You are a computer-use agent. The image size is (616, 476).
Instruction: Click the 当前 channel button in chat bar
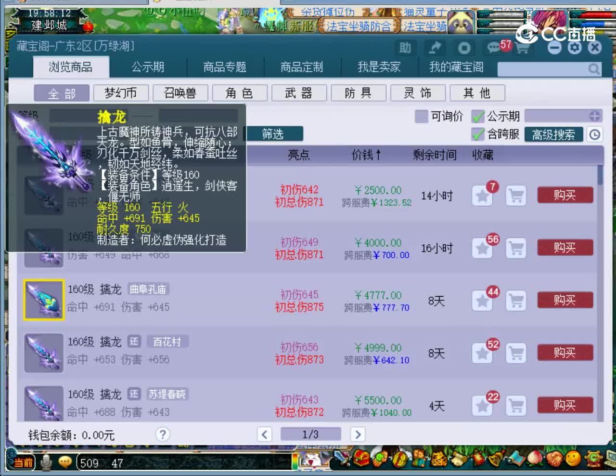pyautogui.click(x=22, y=463)
